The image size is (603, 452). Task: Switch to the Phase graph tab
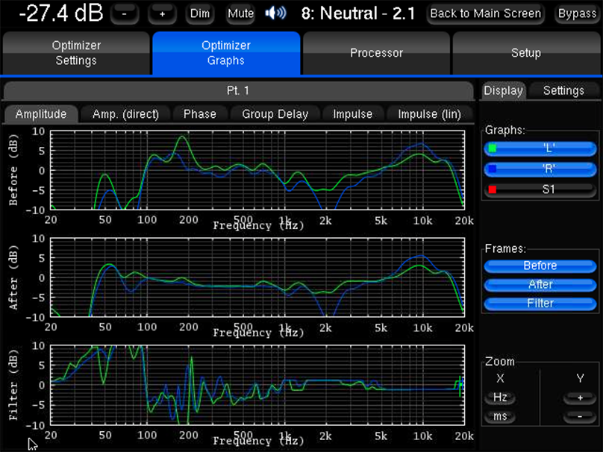tap(199, 114)
